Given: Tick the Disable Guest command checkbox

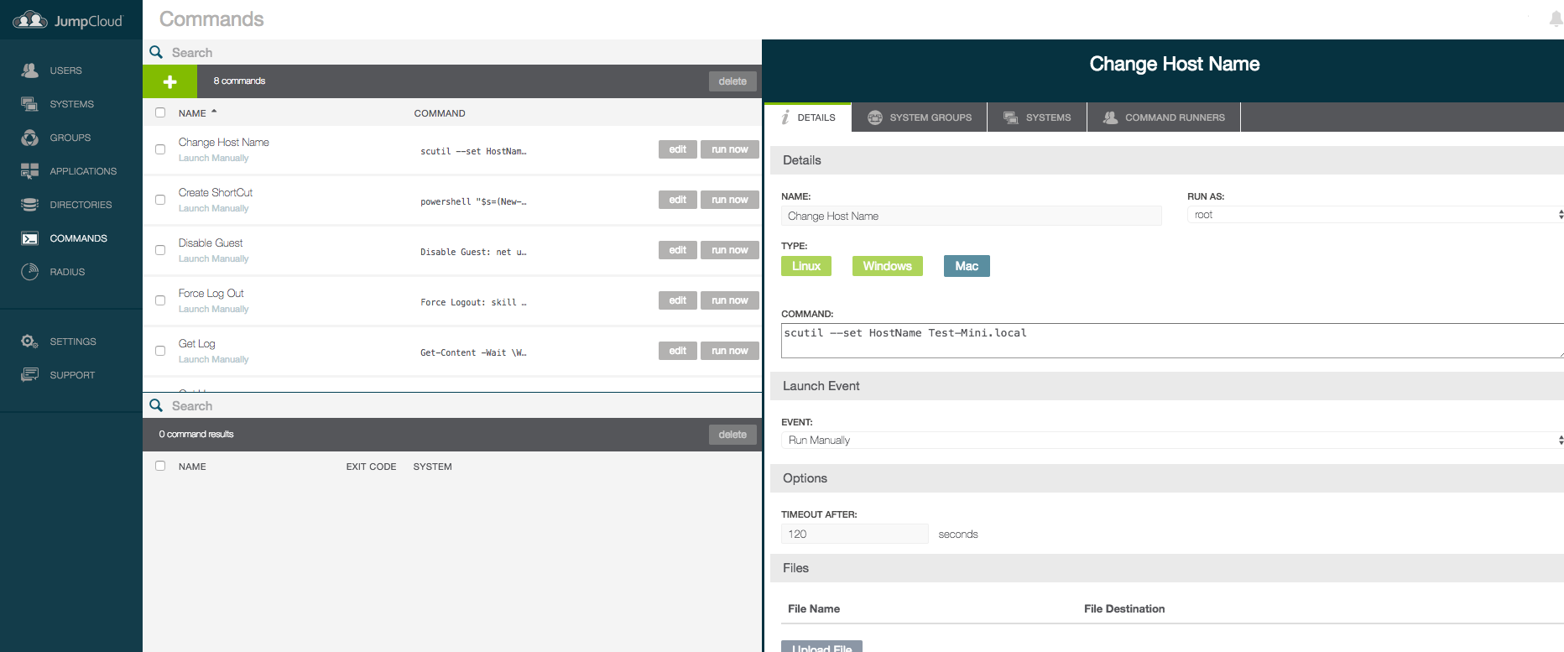Looking at the screenshot, I should pos(160,250).
